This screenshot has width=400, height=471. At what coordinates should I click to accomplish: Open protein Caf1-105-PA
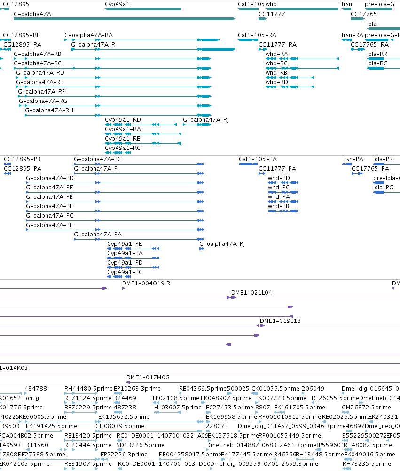258,159
